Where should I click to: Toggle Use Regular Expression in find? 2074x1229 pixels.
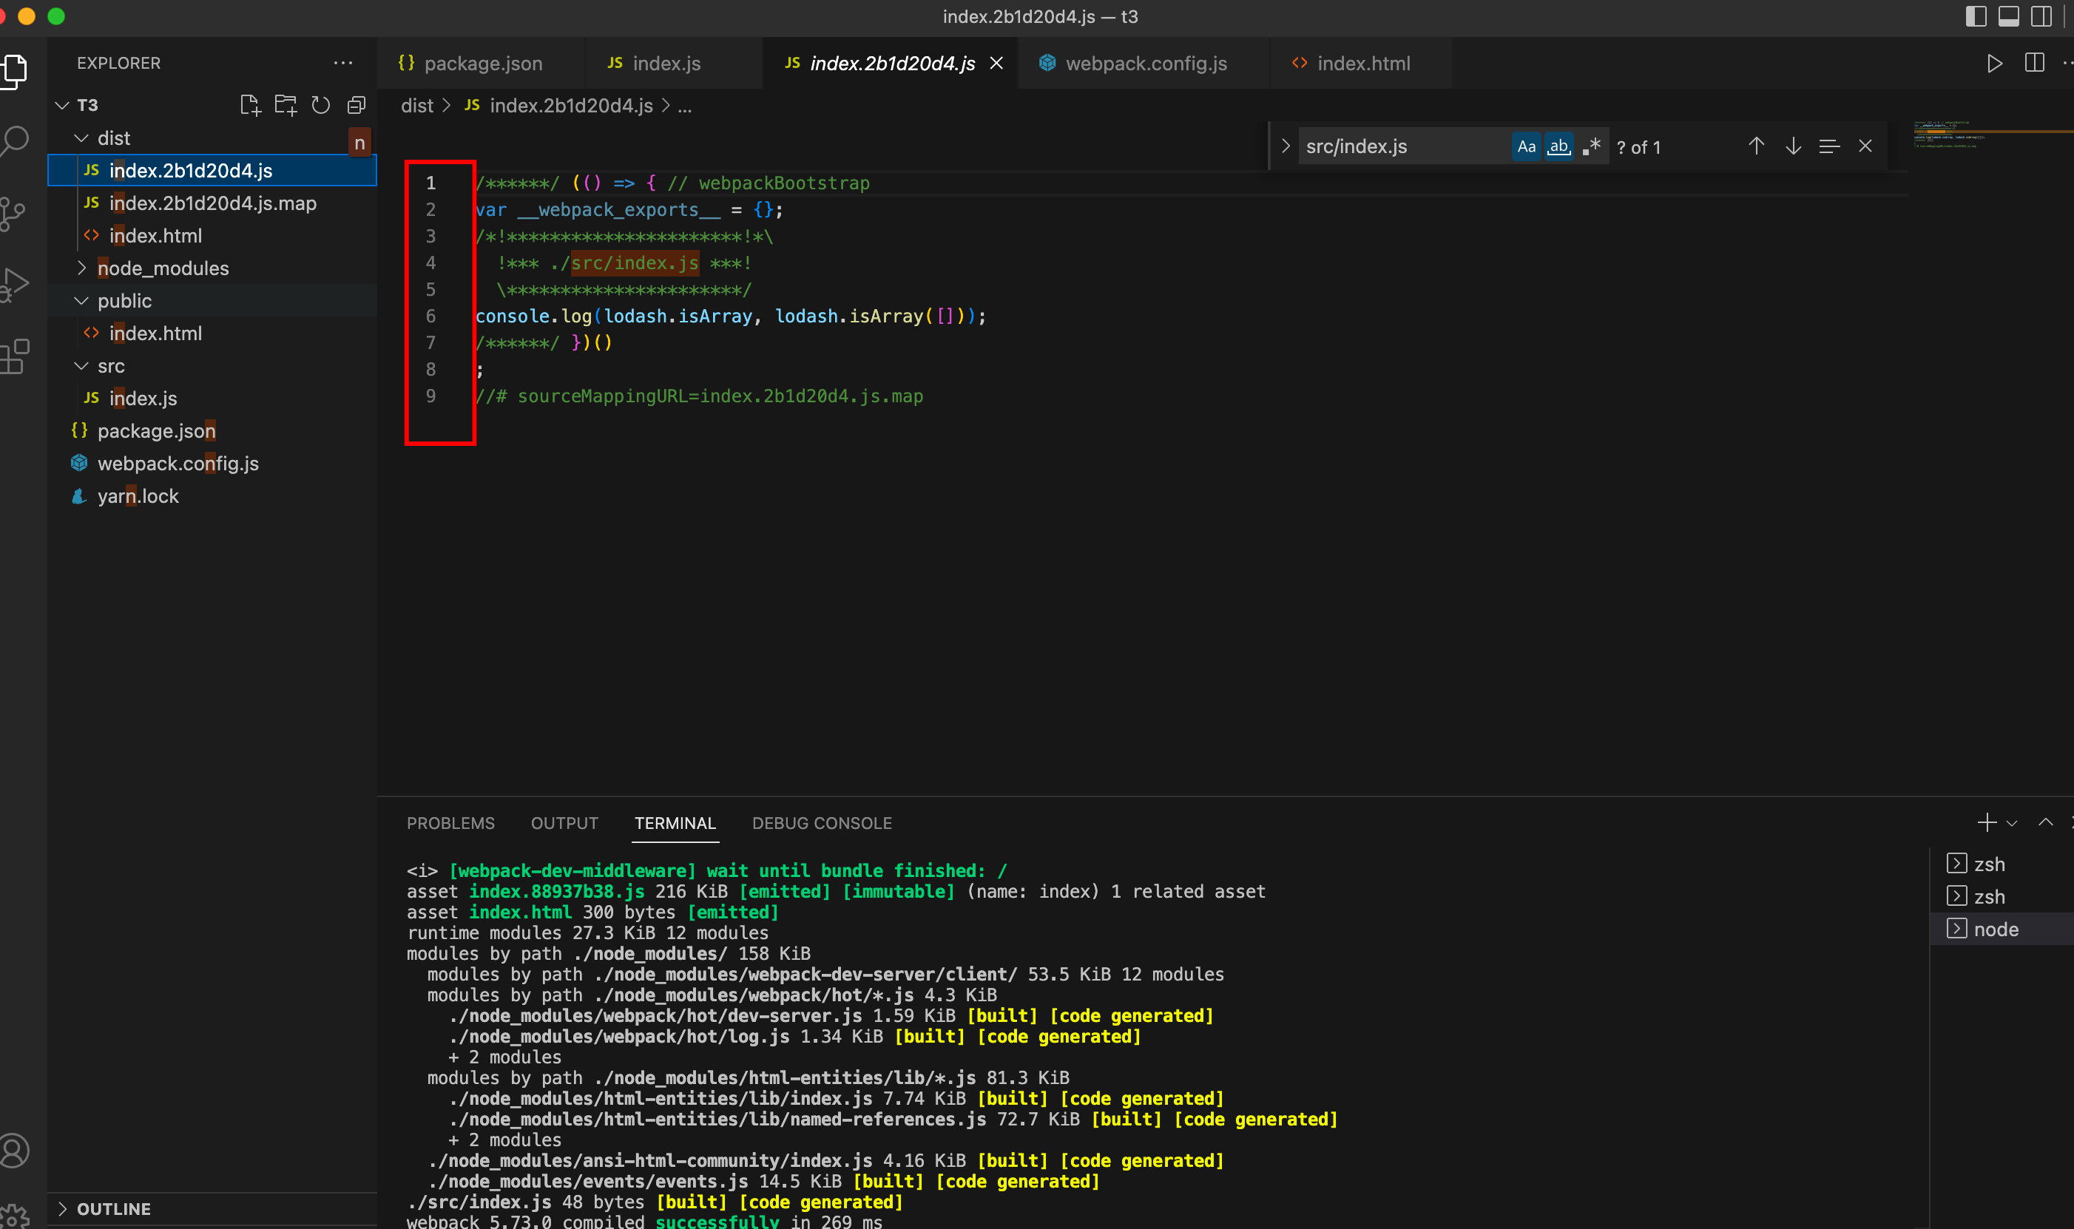(1591, 146)
